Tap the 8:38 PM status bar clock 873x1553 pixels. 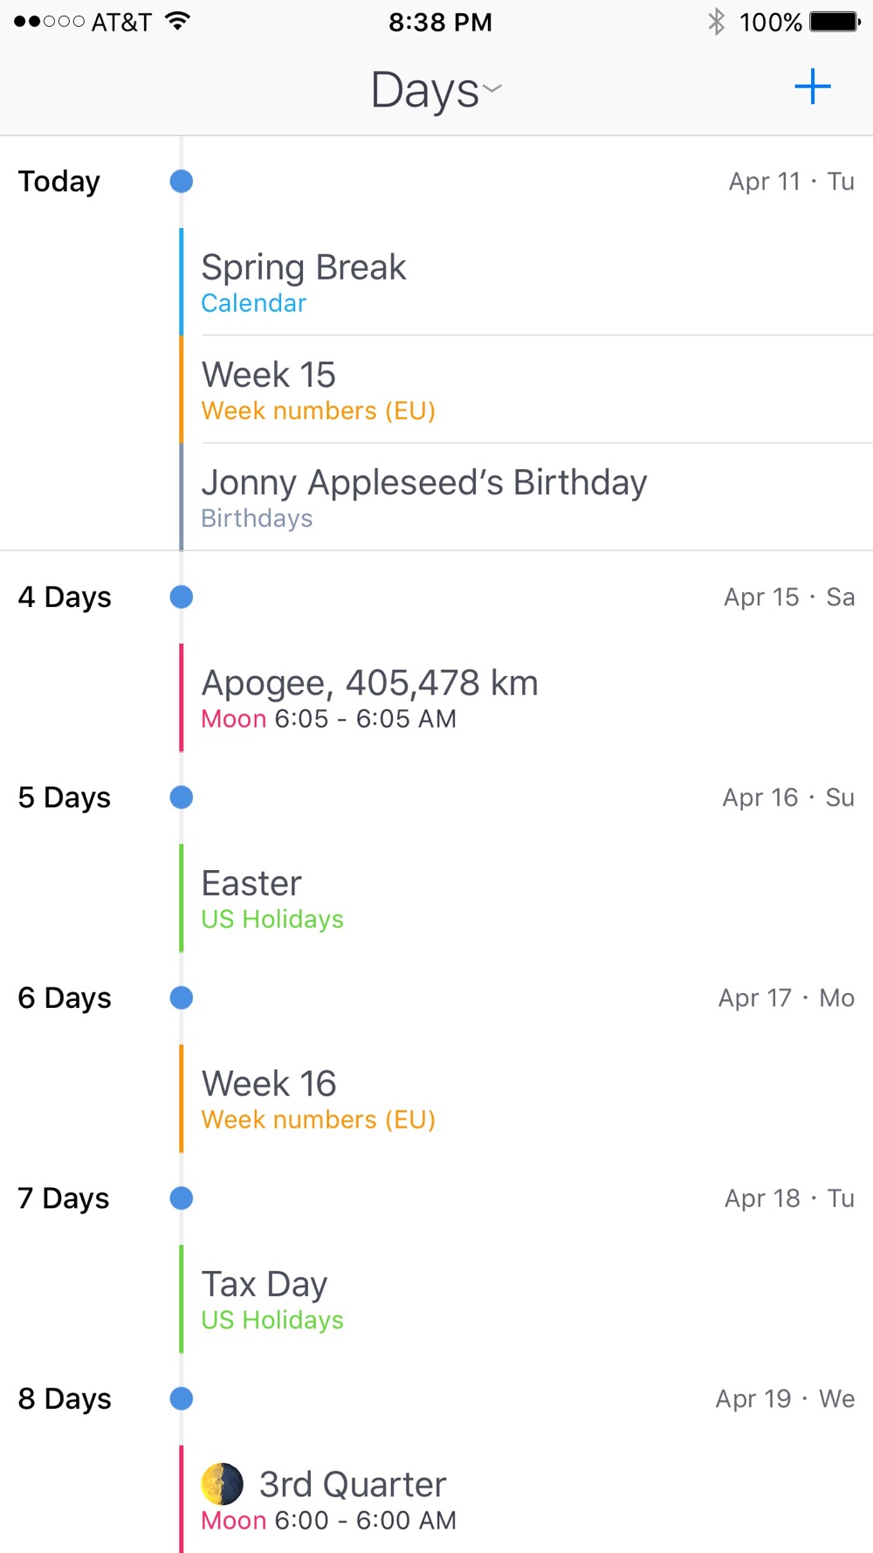tap(440, 22)
